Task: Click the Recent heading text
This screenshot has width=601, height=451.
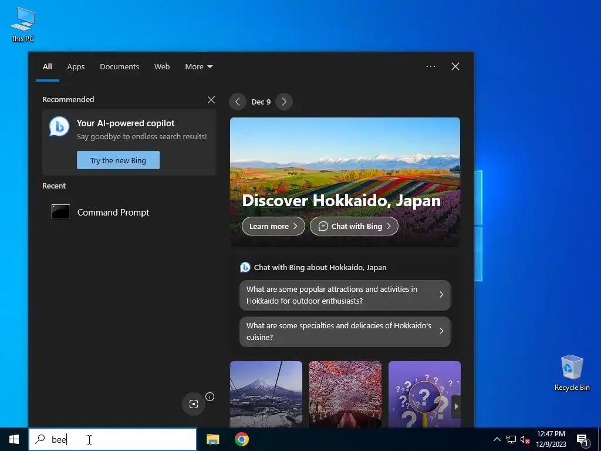Action: pos(54,186)
